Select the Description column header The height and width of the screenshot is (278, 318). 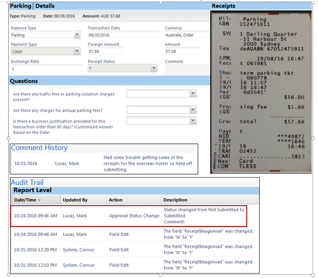175,200
